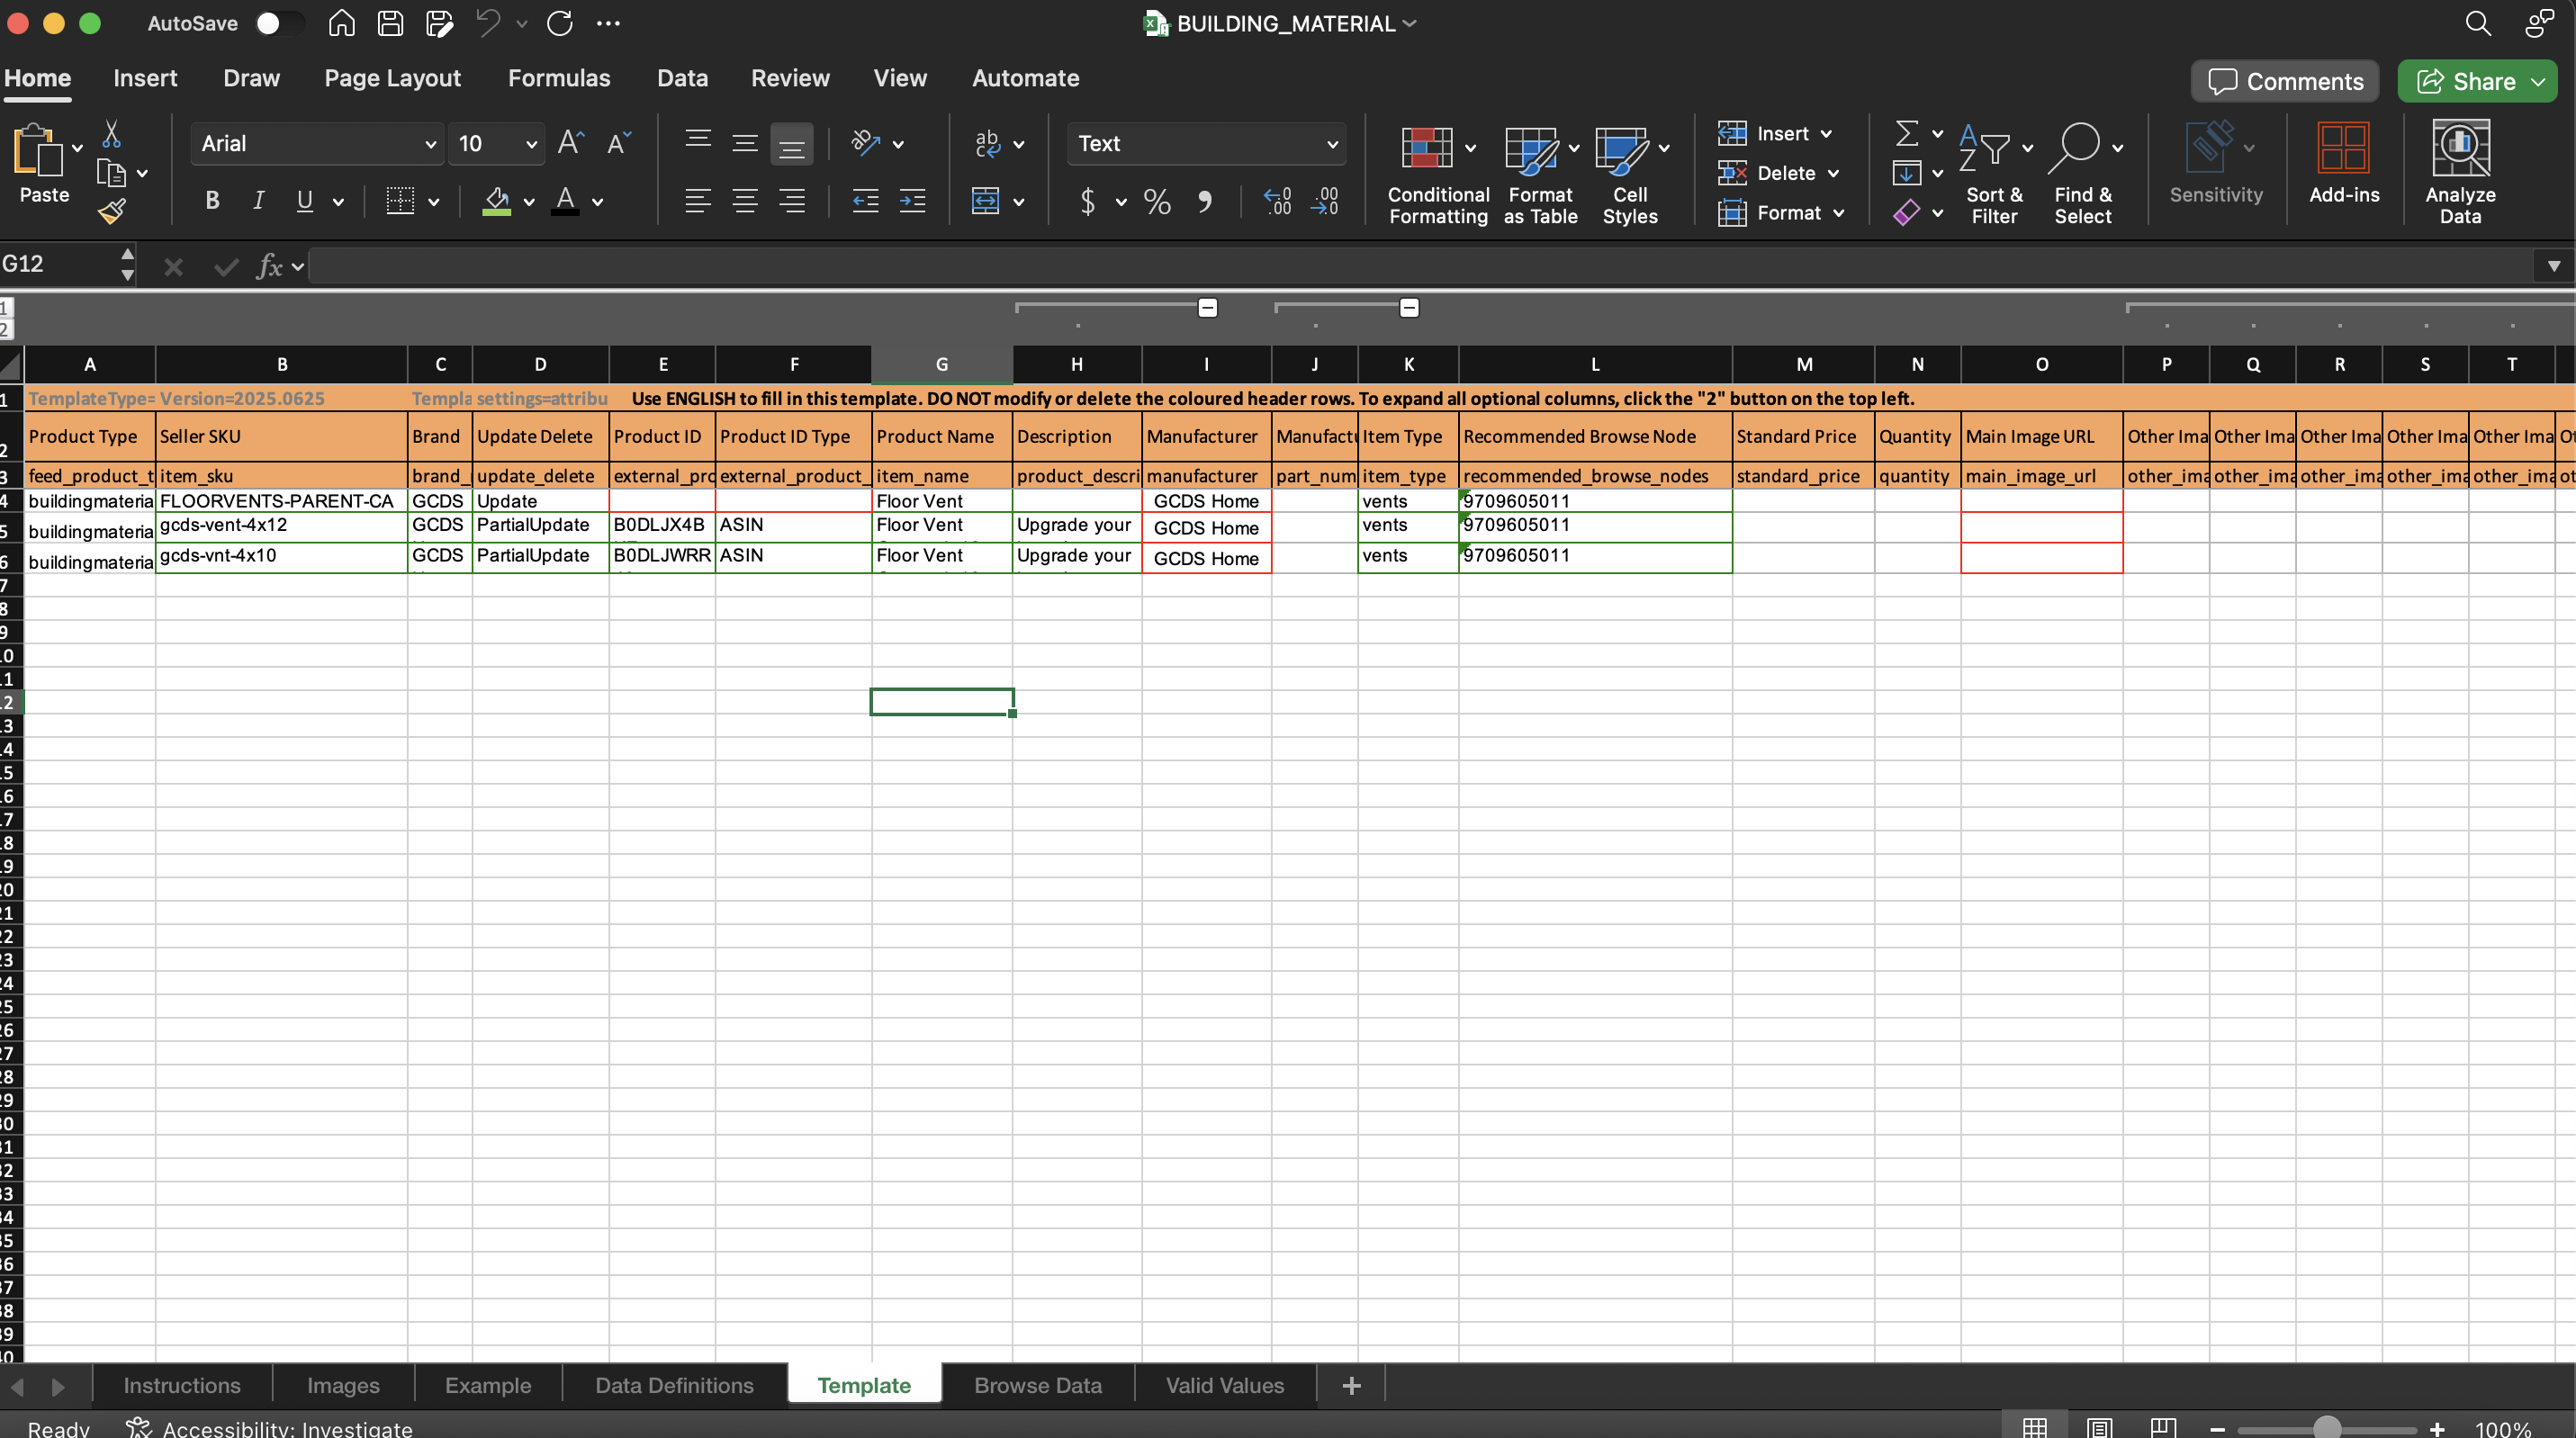Click the zoom slider handle
This screenshot has height=1438, width=2576.
(2327, 1428)
